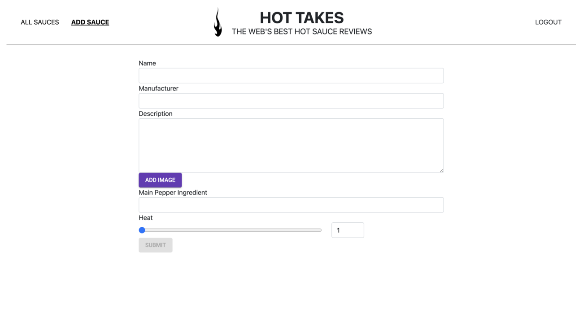The width and height of the screenshot is (583, 320).
Task: Click the Description label text
Action: coord(155,113)
